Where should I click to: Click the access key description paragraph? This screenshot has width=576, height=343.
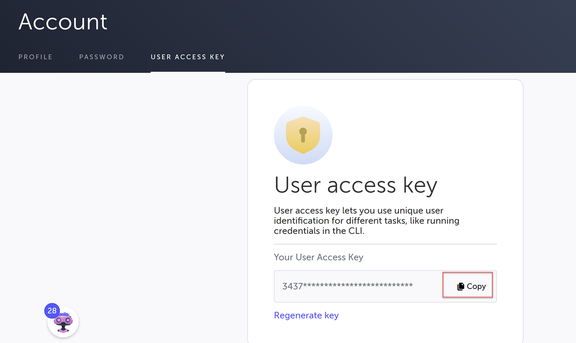point(366,220)
